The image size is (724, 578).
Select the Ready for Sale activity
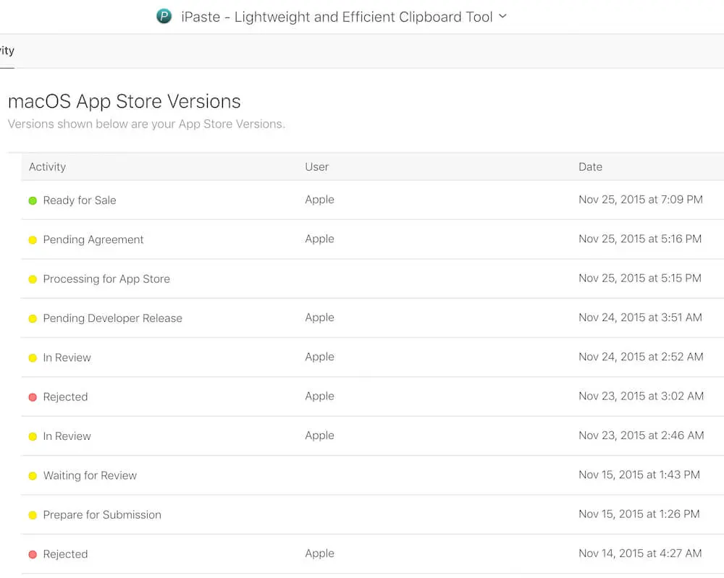click(x=80, y=200)
